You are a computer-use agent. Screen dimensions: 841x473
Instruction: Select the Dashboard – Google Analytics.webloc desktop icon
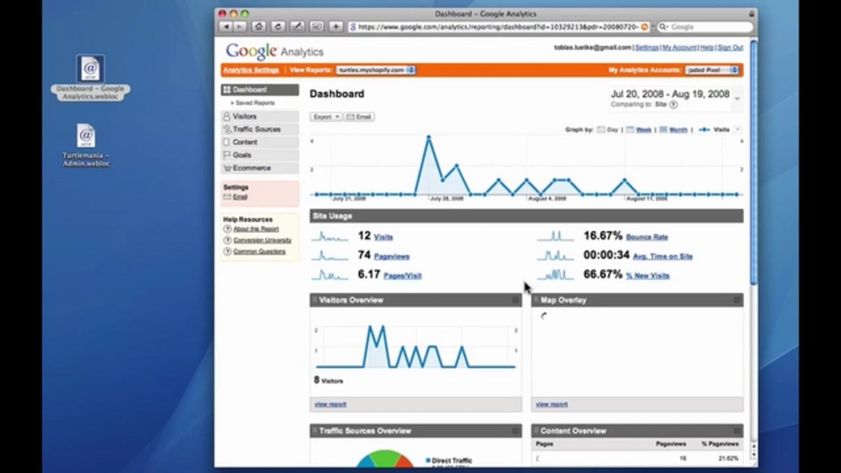point(90,78)
